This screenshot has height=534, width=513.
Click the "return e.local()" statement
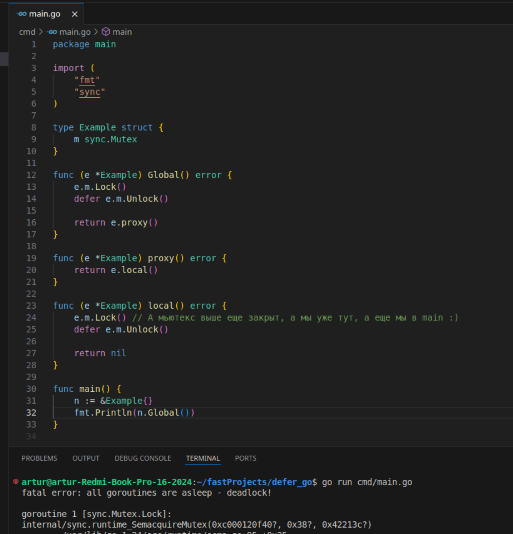(116, 270)
